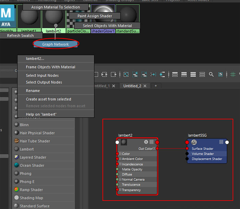Click the Layered Shader icon
Viewport: 240px width, 209px height.
[16, 157]
